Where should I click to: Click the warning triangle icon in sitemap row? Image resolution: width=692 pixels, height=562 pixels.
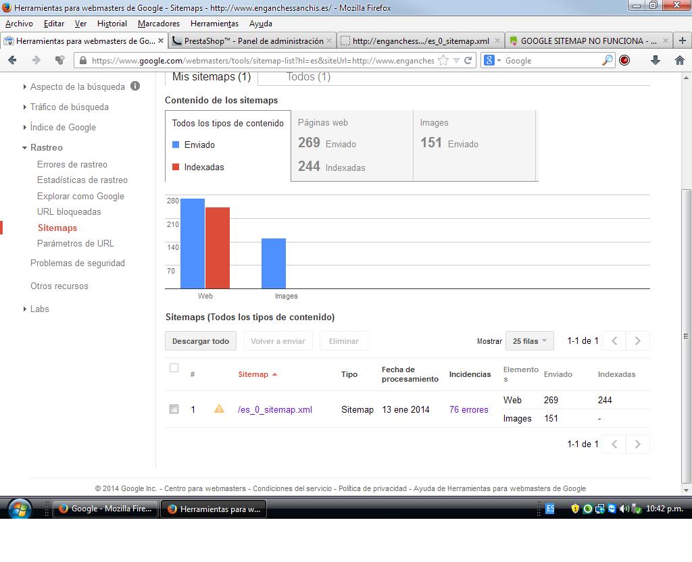point(219,409)
